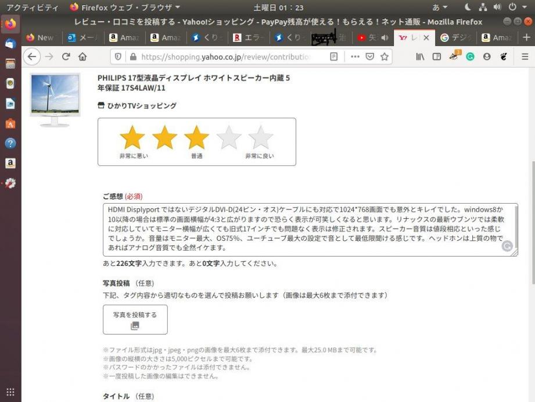Open the Library icon in toolbar
The width and height of the screenshot is (535, 402).
420,57
